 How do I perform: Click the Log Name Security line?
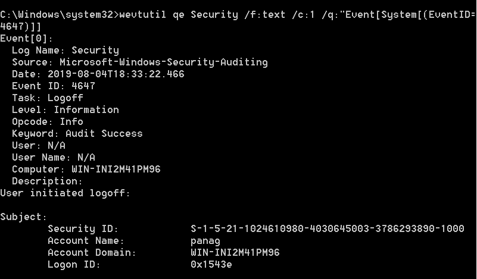click(65, 51)
